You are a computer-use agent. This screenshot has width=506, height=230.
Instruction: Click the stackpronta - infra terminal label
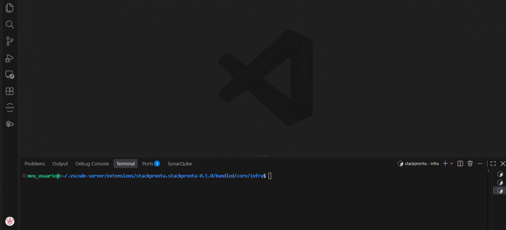(418, 164)
